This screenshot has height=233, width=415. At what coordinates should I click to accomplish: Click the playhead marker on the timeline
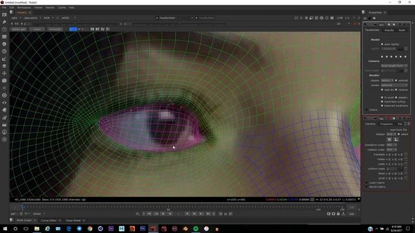click(23, 207)
